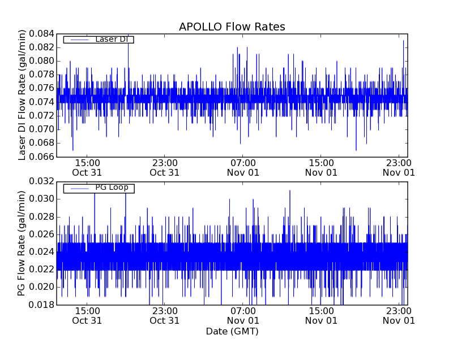This screenshot has width=453, height=339.
Task: Click the Laser DI Flow Rate y-axis label
Action: 23,95
